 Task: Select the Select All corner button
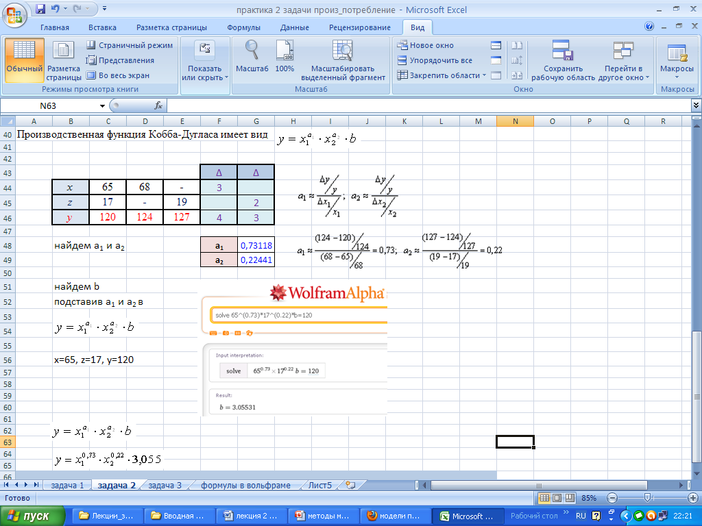pyautogui.click(x=8, y=121)
